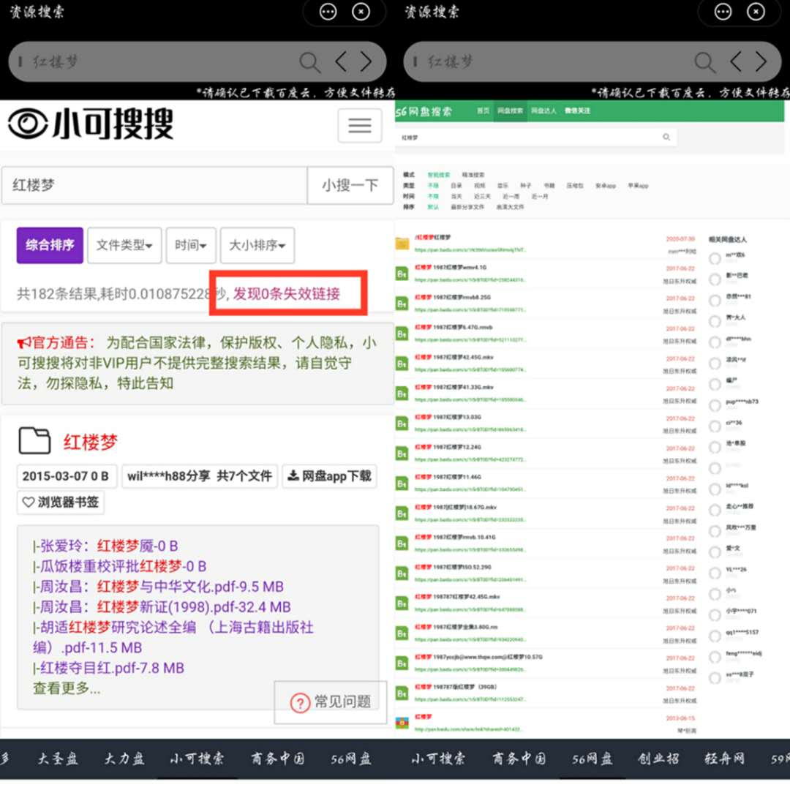Open file 张爱玲：红楼梦魇-0 B

coord(105,546)
